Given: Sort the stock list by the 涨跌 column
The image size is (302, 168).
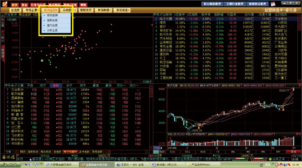Looking at the screenshot, I should [x=56, y=85].
